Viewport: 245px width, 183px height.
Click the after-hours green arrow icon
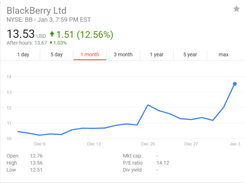tap(51, 42)
